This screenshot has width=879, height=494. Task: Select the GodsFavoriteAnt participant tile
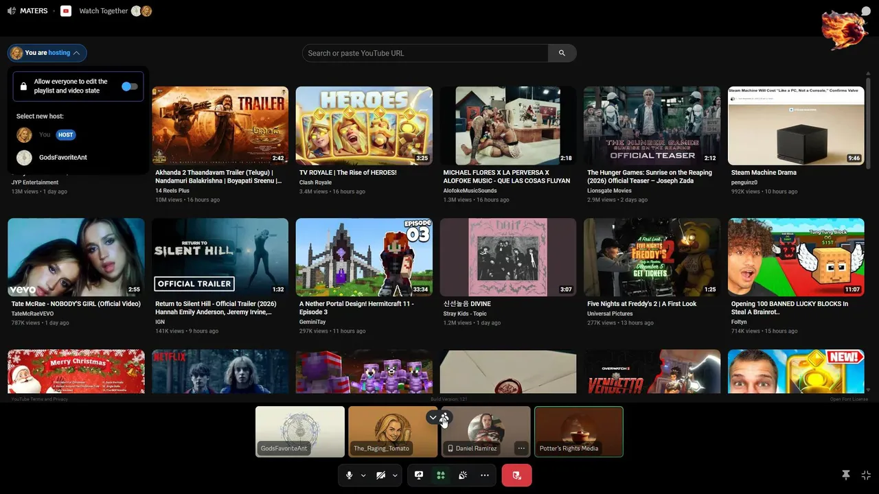pyautogui.click(x=300, y=432)
